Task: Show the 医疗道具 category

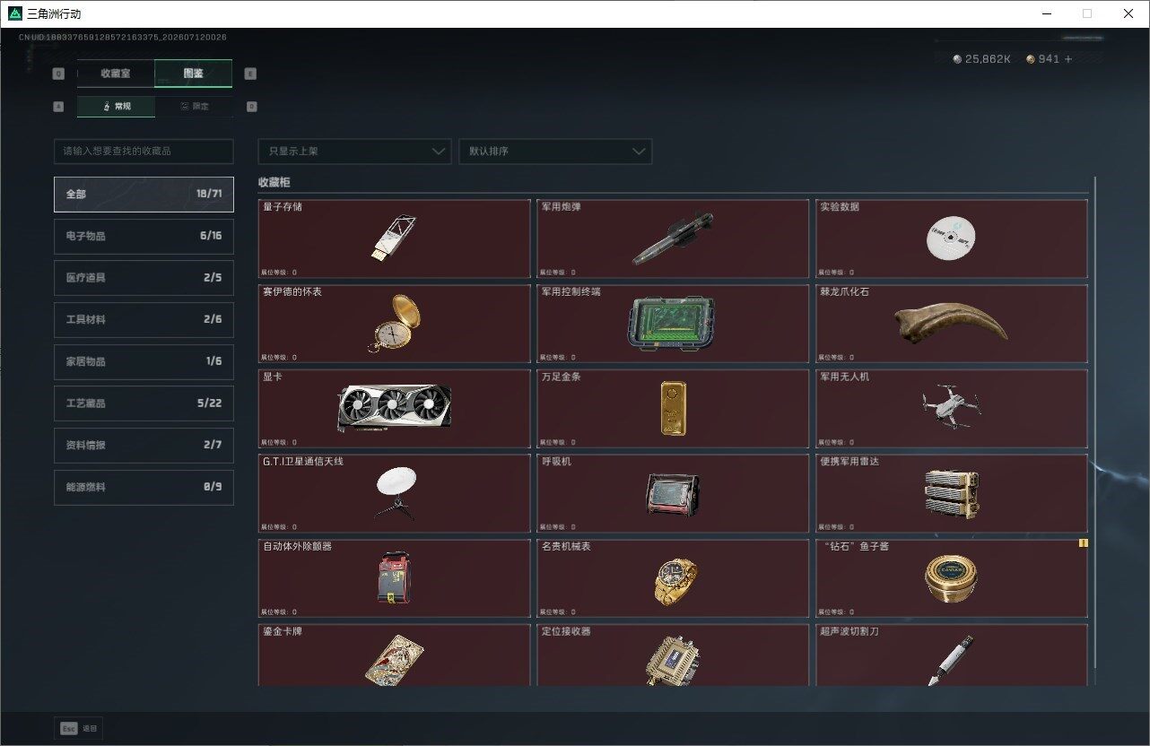Action: (144, 278)
